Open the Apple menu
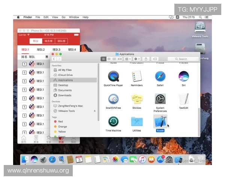The width and height of the screenshot is (225, 180). [18, 17]
